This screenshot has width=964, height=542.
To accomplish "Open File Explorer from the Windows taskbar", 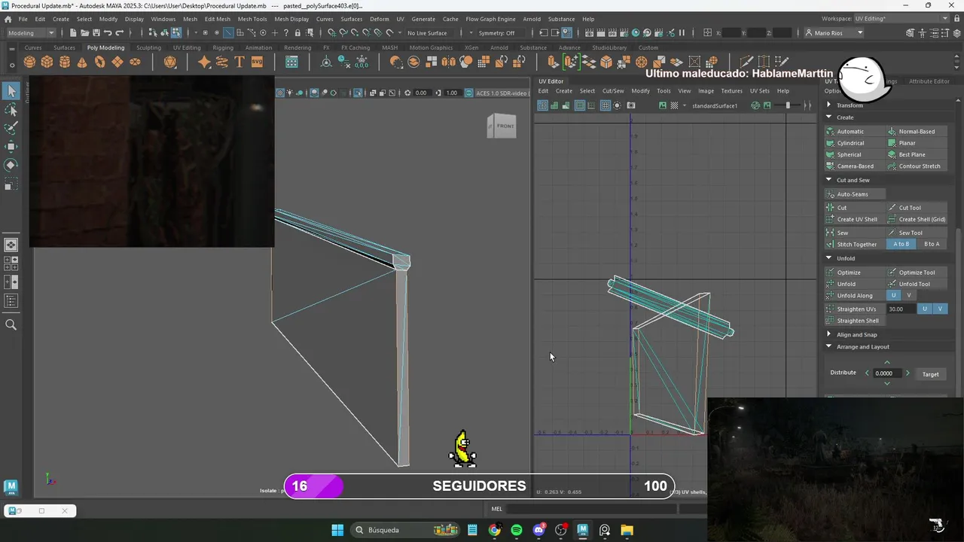I will 627,530.
